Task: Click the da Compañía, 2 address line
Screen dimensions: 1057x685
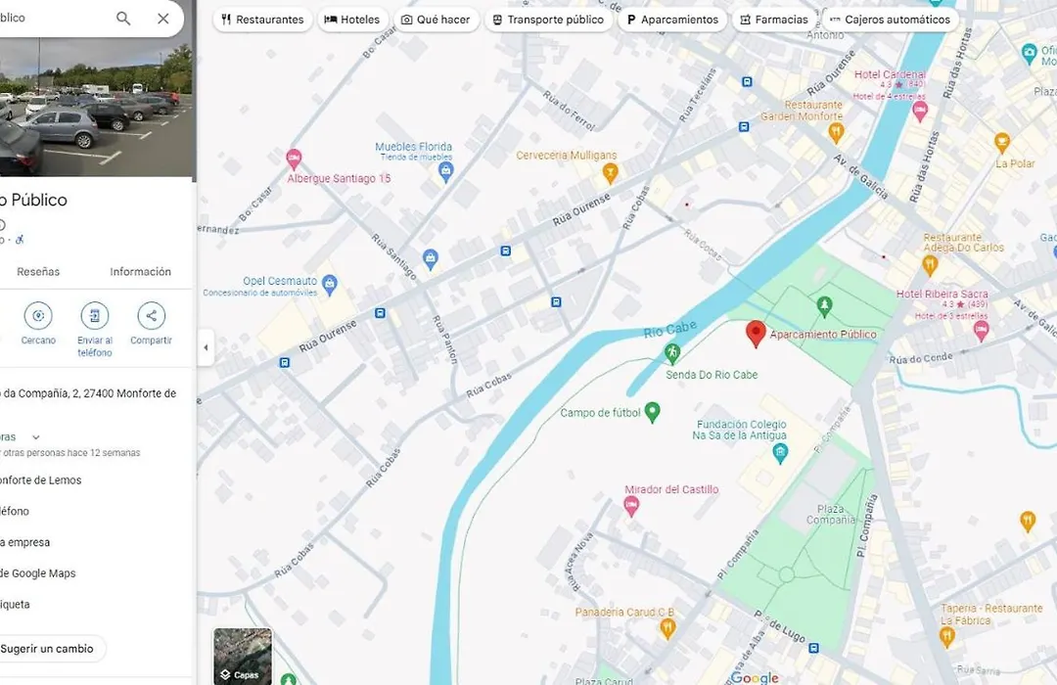Action: (x=88, y=393)
